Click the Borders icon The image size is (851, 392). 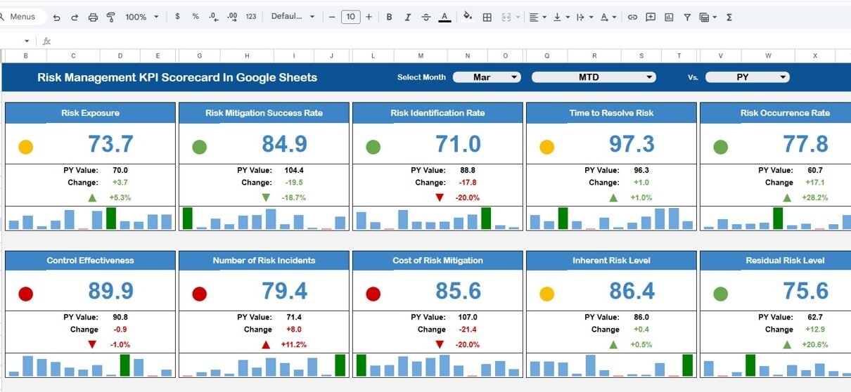tap(487, 17)
